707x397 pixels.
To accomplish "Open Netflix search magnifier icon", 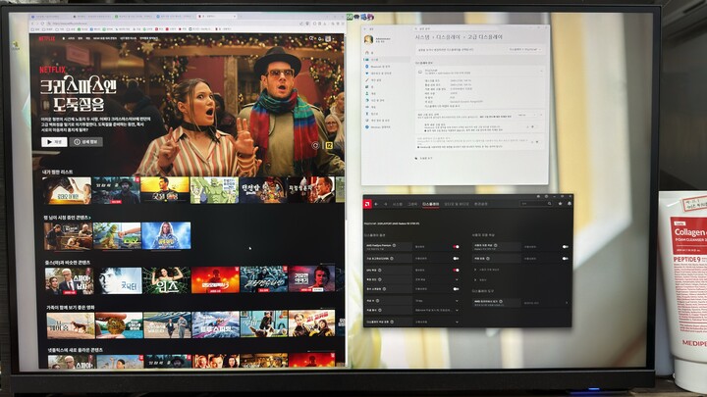I will pos(311,38).
